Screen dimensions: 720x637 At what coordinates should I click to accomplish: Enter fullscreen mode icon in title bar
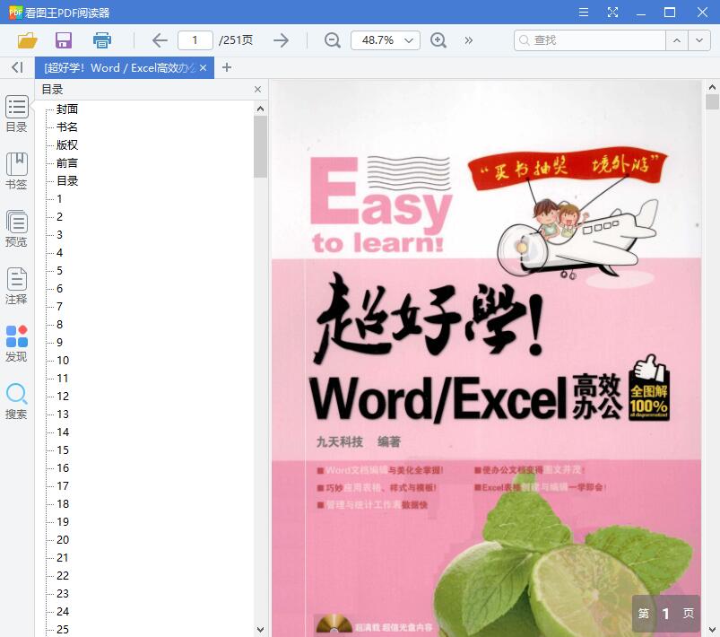tap(612, 12)
